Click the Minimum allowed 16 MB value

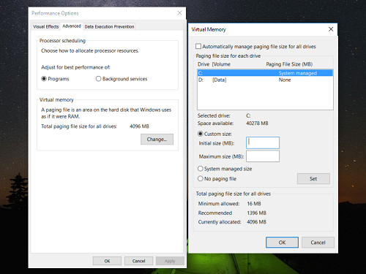tap(254, 204)
